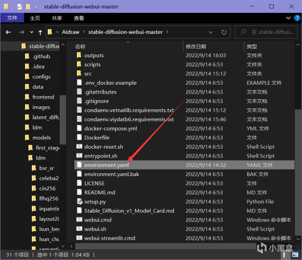Switch to the 查看 ribbon tab
Screen dimensions: 302x260
tap(79, 18)
